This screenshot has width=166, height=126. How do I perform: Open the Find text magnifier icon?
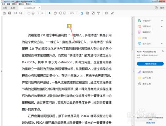click(21, 13)
